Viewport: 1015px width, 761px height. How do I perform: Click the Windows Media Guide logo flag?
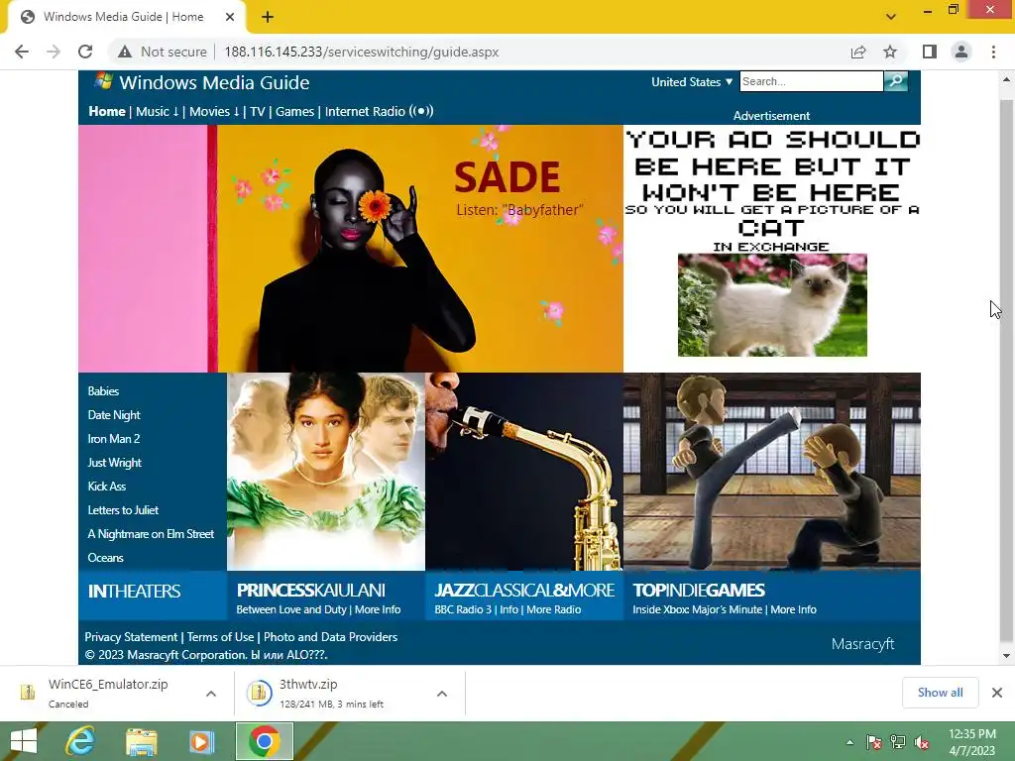tap(103, 81)
